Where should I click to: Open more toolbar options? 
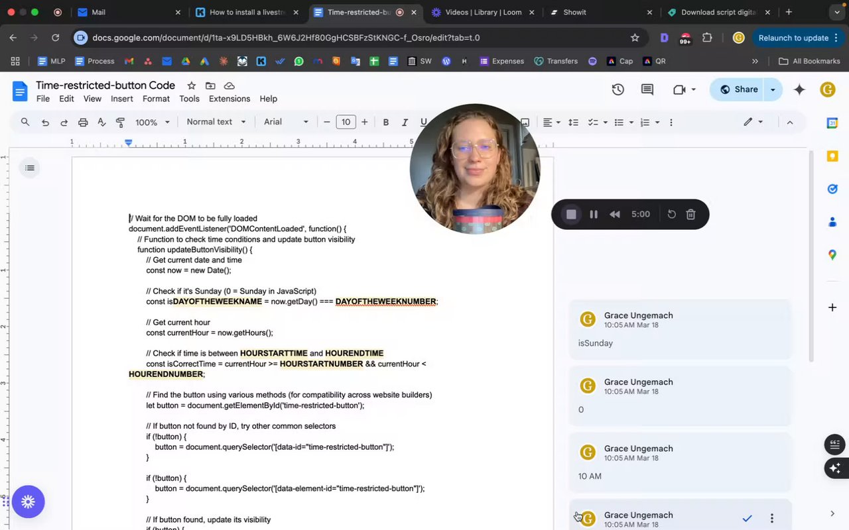coord(671,122)
